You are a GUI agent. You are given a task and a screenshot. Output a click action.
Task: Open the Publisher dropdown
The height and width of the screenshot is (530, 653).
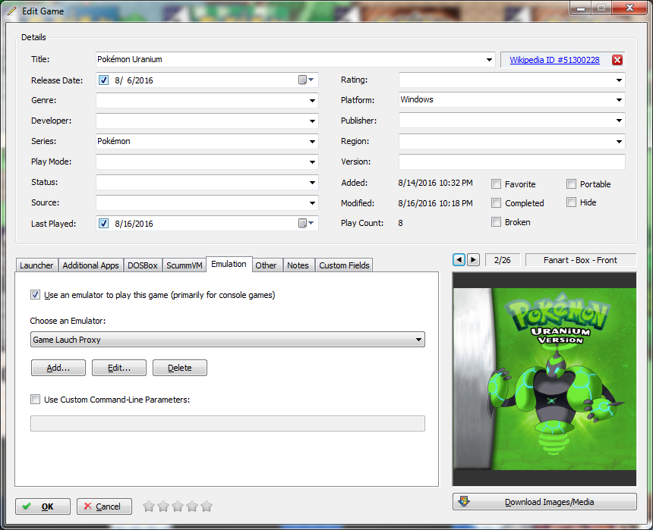(x=619, y=121)
